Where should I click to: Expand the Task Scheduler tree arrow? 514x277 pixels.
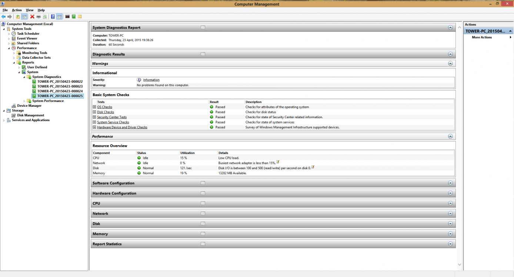coord(9,34)
